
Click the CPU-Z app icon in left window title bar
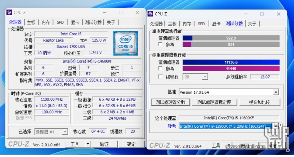[x=9, y=12]
